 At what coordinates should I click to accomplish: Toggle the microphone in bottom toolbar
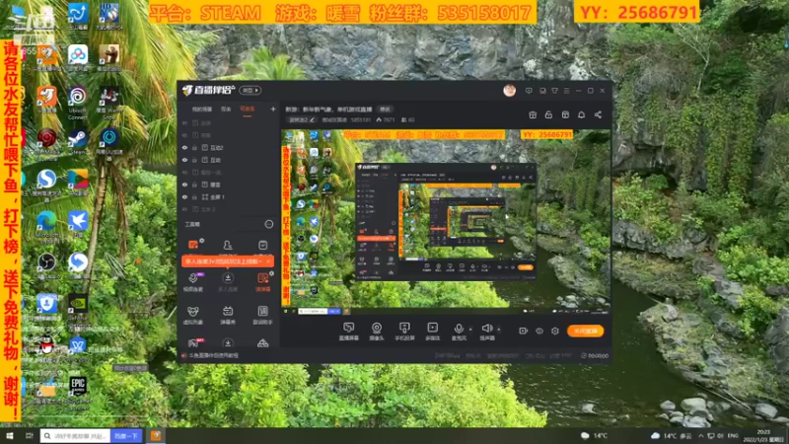coord(459,332)
